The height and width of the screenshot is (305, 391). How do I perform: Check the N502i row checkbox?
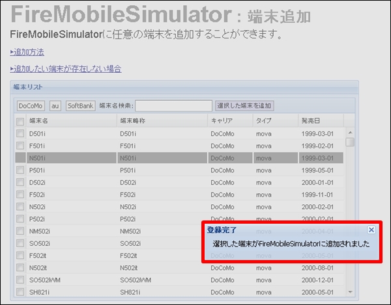[20, 207]
